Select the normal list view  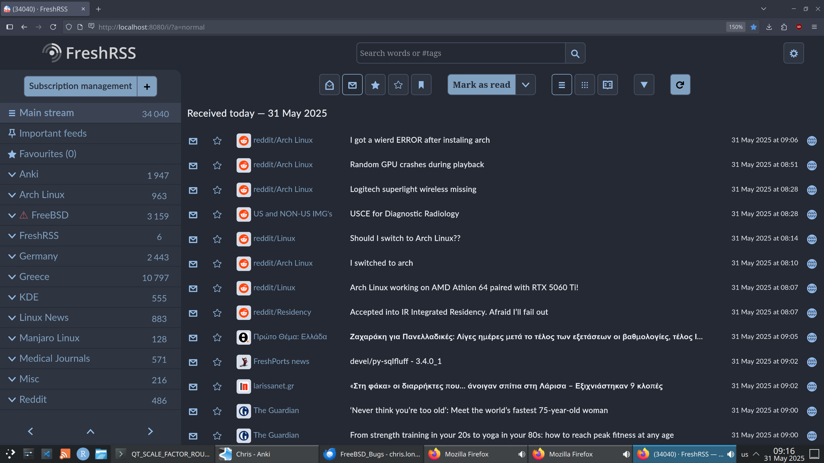point(561,85)
